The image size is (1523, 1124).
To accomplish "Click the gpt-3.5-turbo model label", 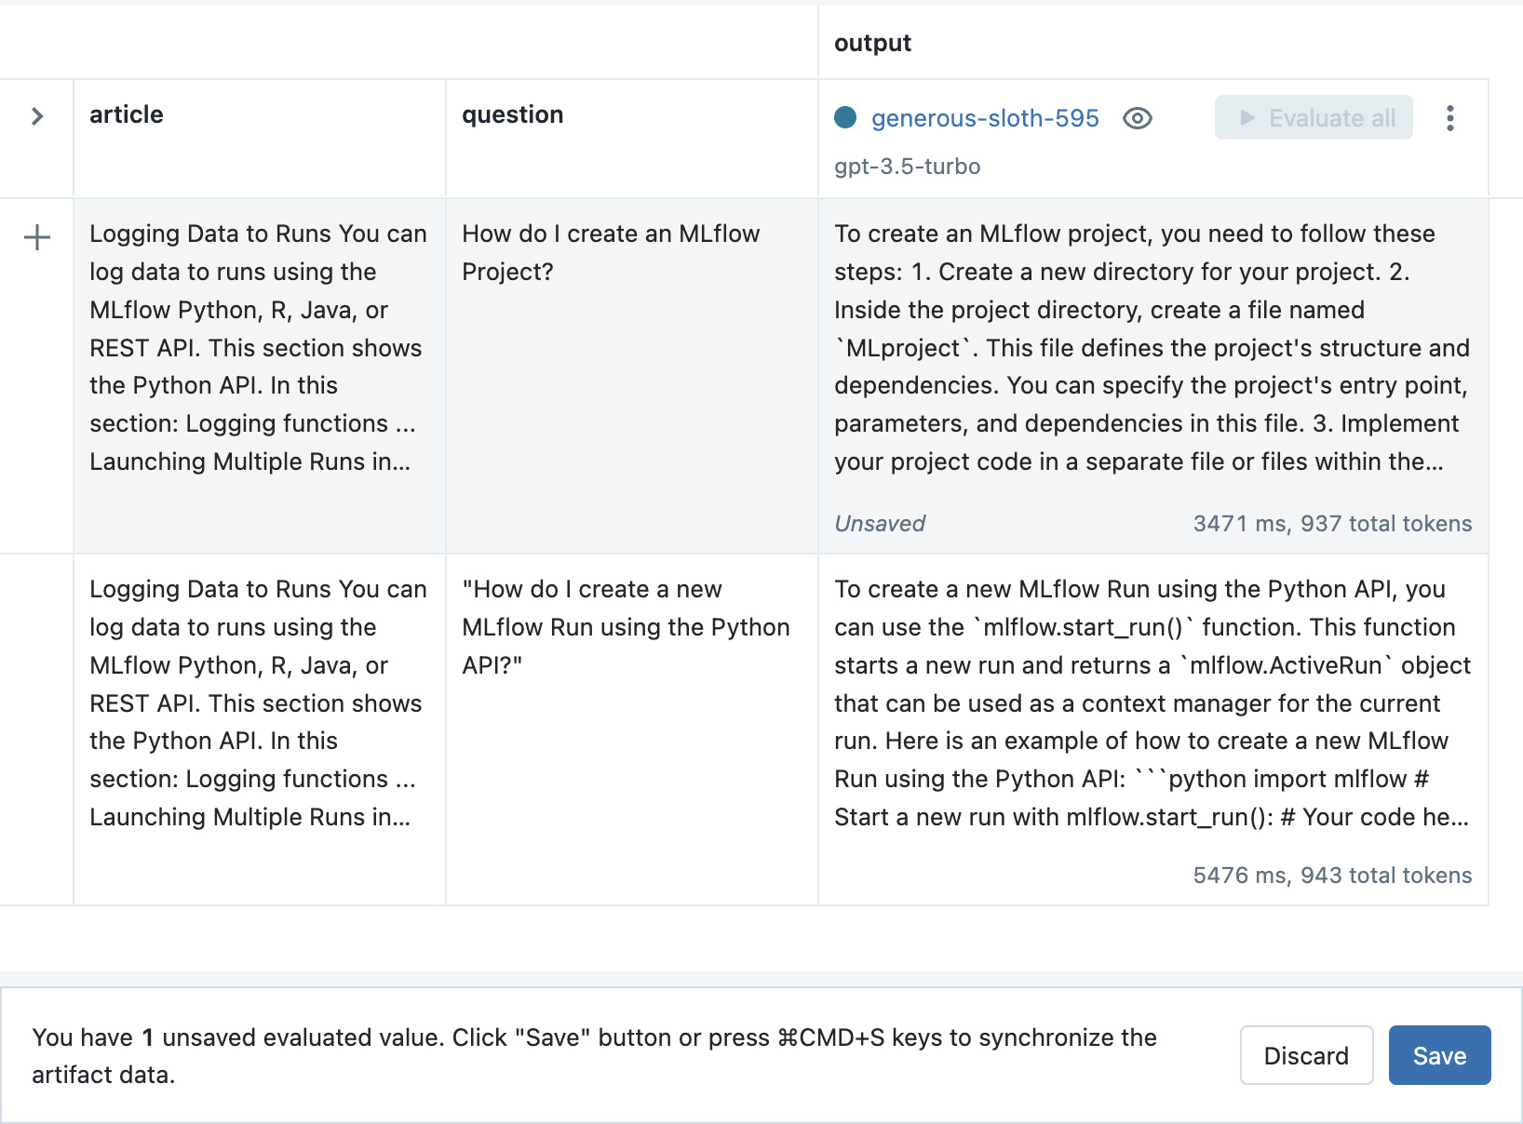I will pyautogui.click(x=907, y=167).
